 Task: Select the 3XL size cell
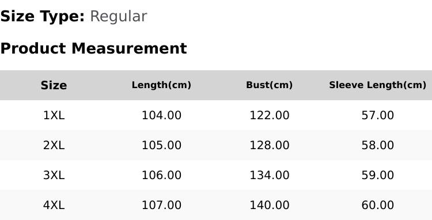[x=54, y=175]
